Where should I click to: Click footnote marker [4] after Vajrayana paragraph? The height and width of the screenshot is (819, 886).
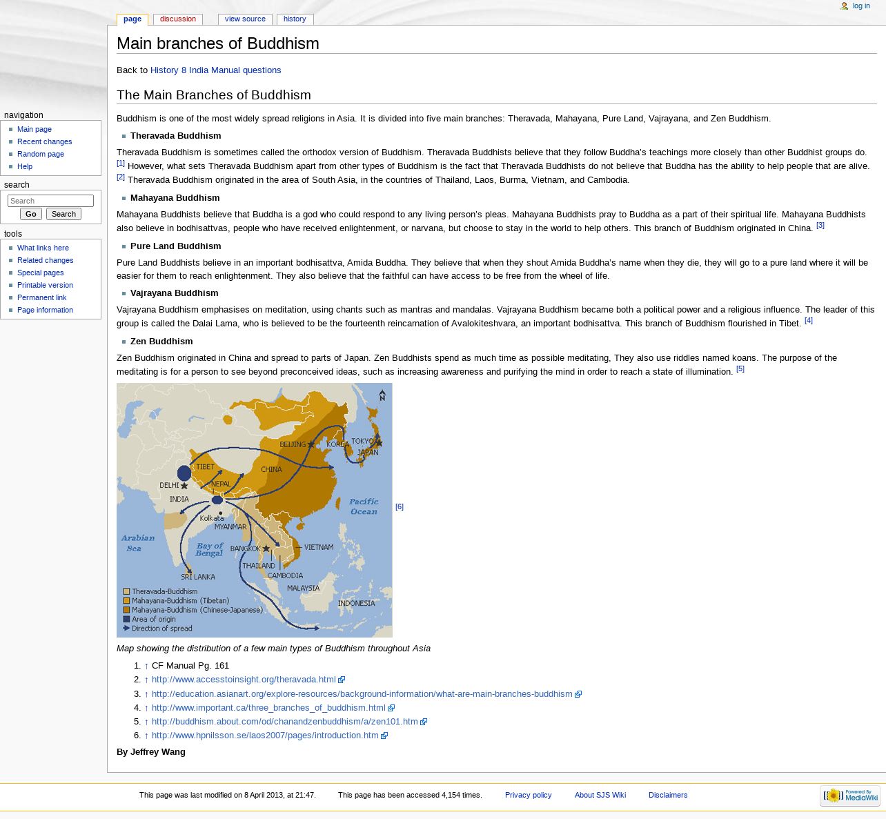(x=809, y=321)
